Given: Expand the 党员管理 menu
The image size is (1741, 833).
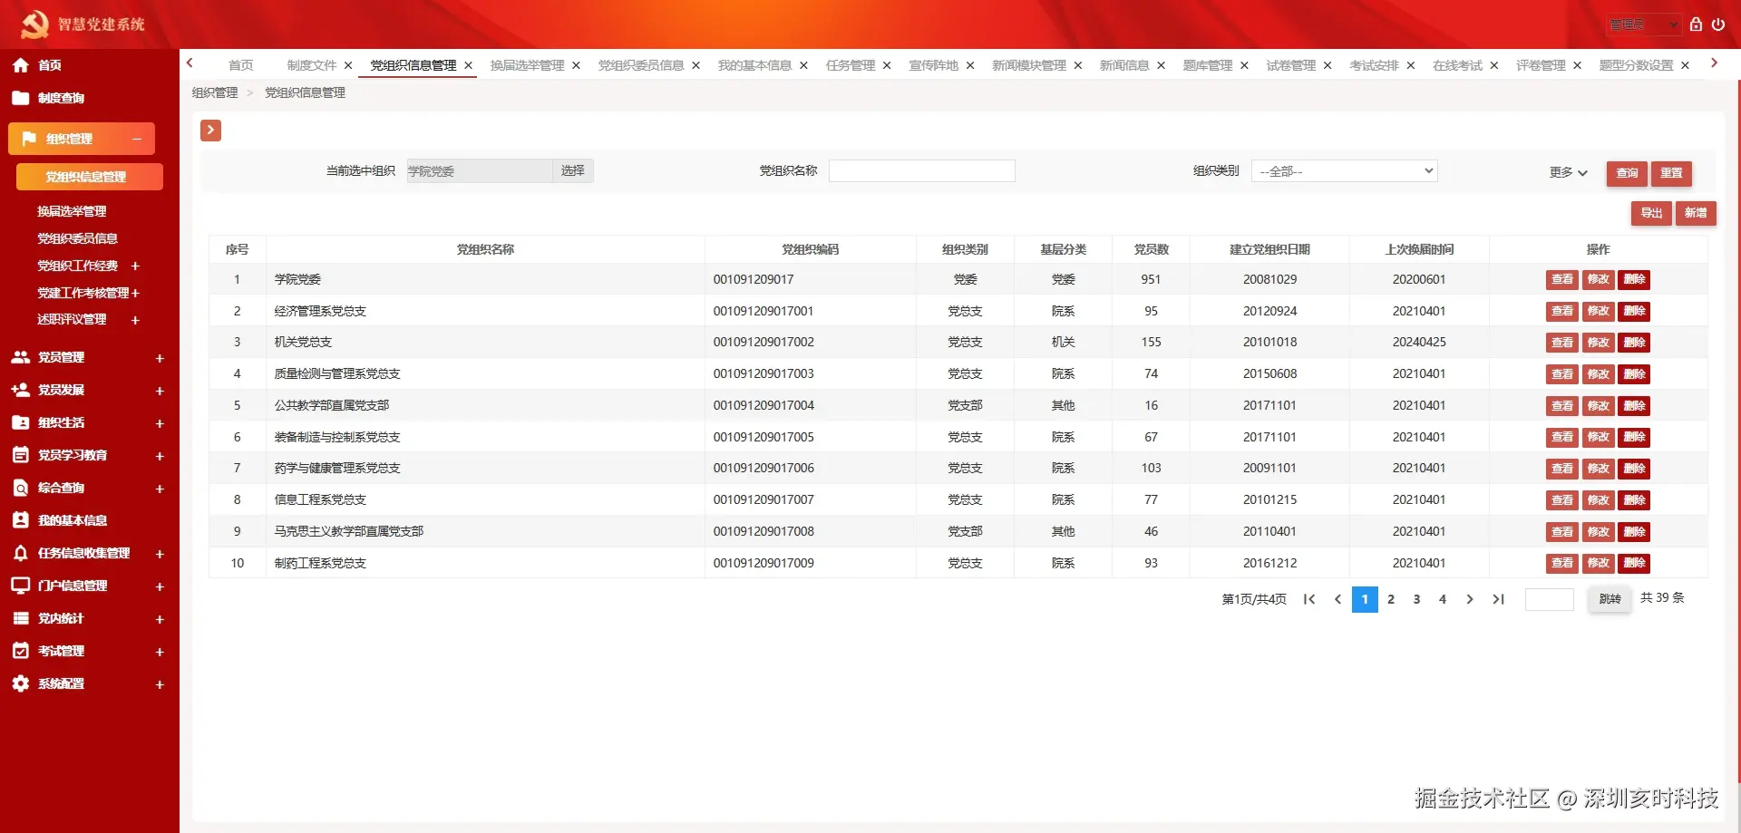Looking at the screenshot, I should tap(160, 358).
